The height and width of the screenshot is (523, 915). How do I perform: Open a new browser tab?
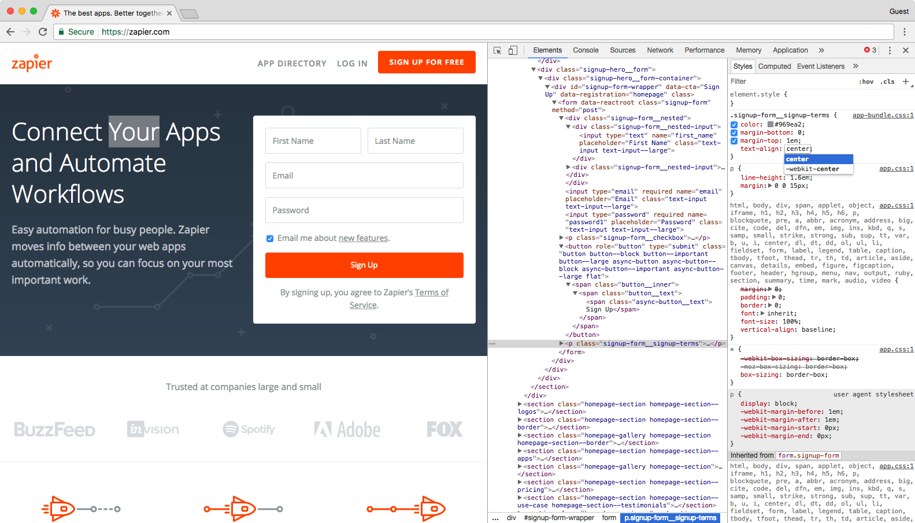pos(189,13)
